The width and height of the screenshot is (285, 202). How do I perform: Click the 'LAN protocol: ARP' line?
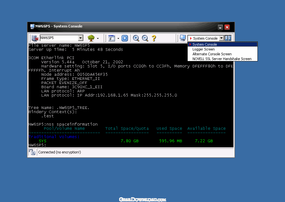coord(63,91)
